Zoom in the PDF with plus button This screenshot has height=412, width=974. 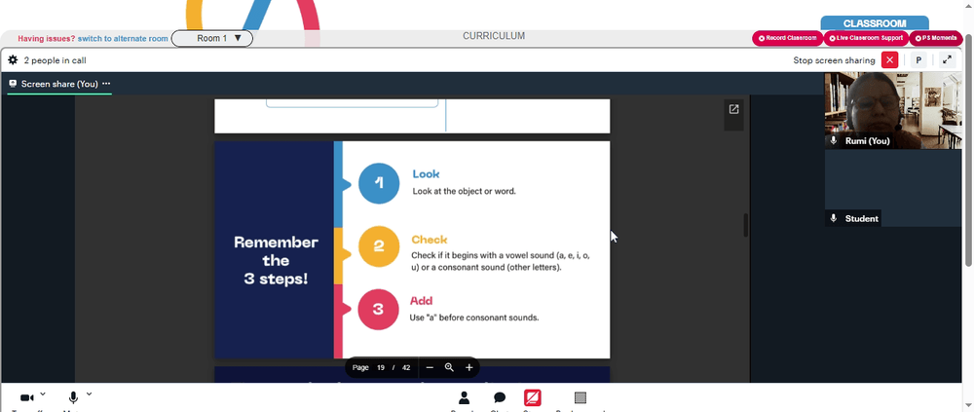(x=469, y=367)
